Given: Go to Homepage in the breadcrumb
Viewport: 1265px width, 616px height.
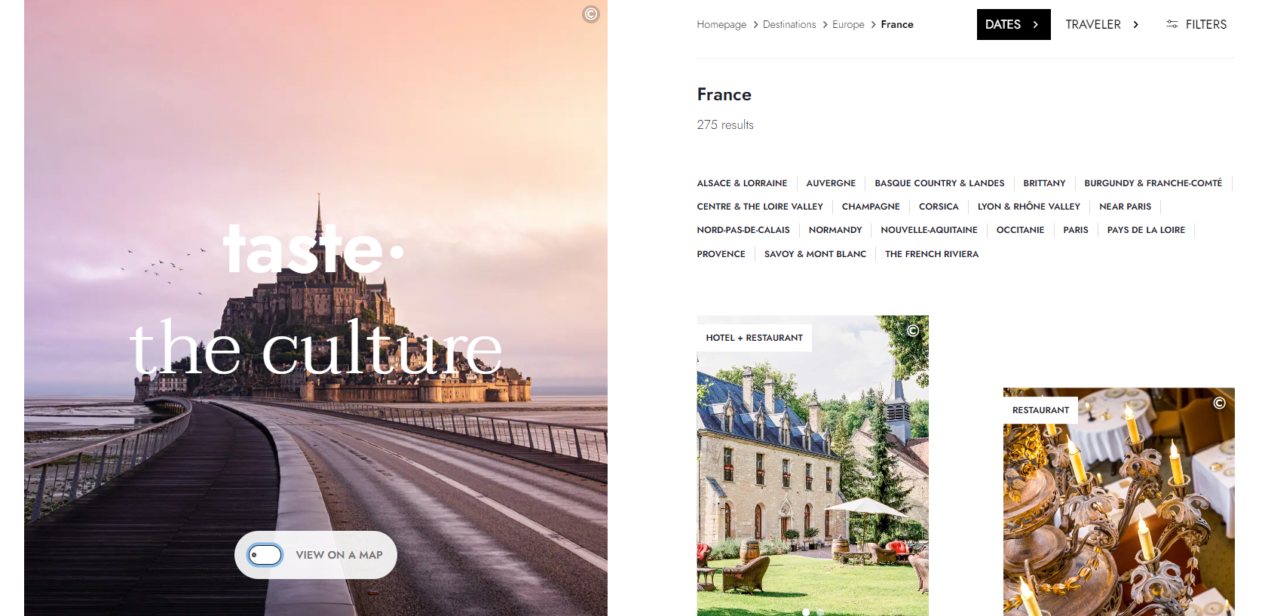Looking at the screenshot, I should [x=721, y=25].
